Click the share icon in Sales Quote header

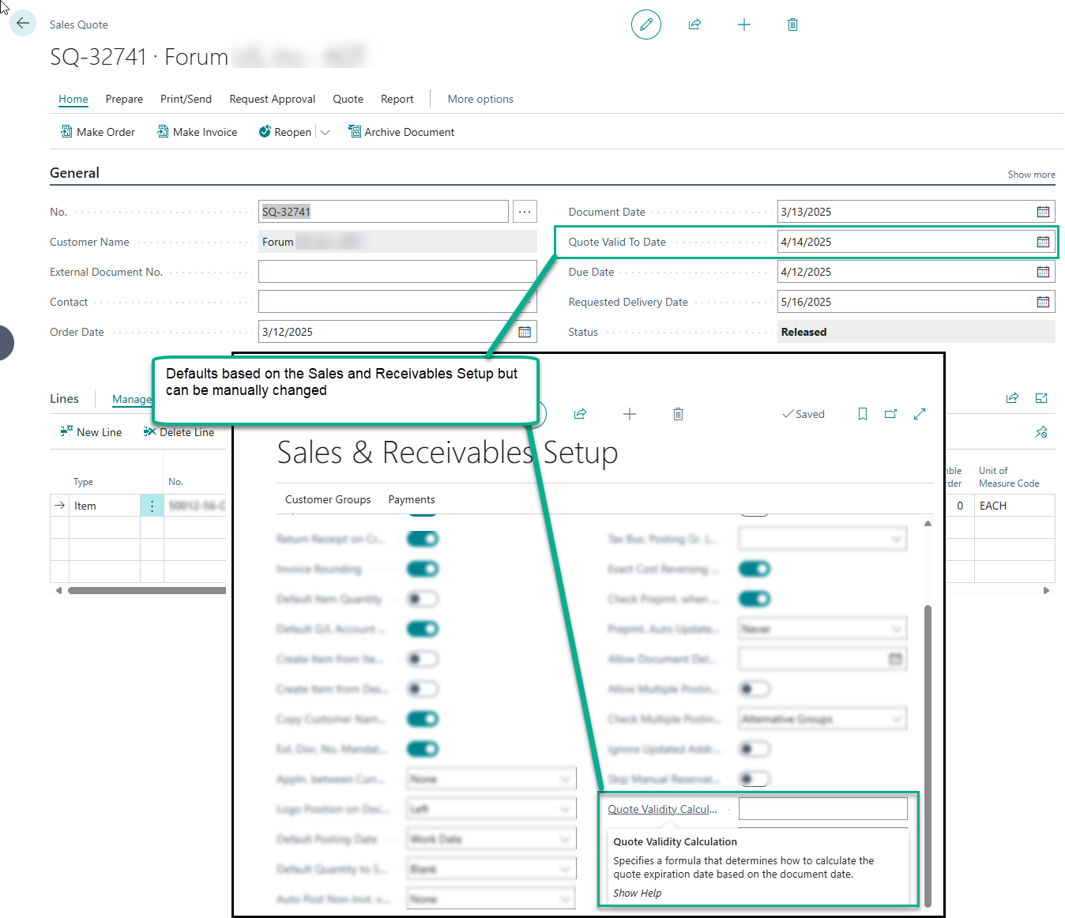pos(694,24)
